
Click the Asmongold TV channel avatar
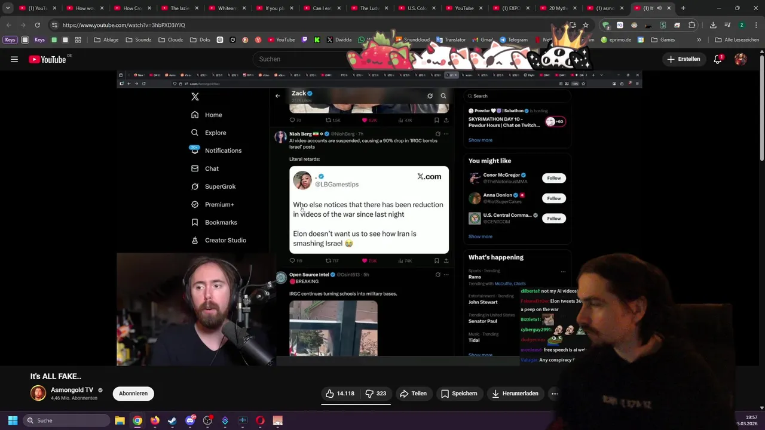click(38, 393)
